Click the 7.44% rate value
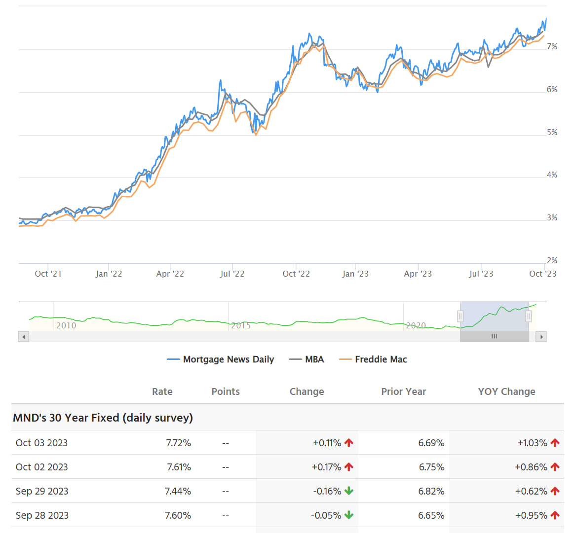Screen dimensions: 575x533 tap(178, 491)
